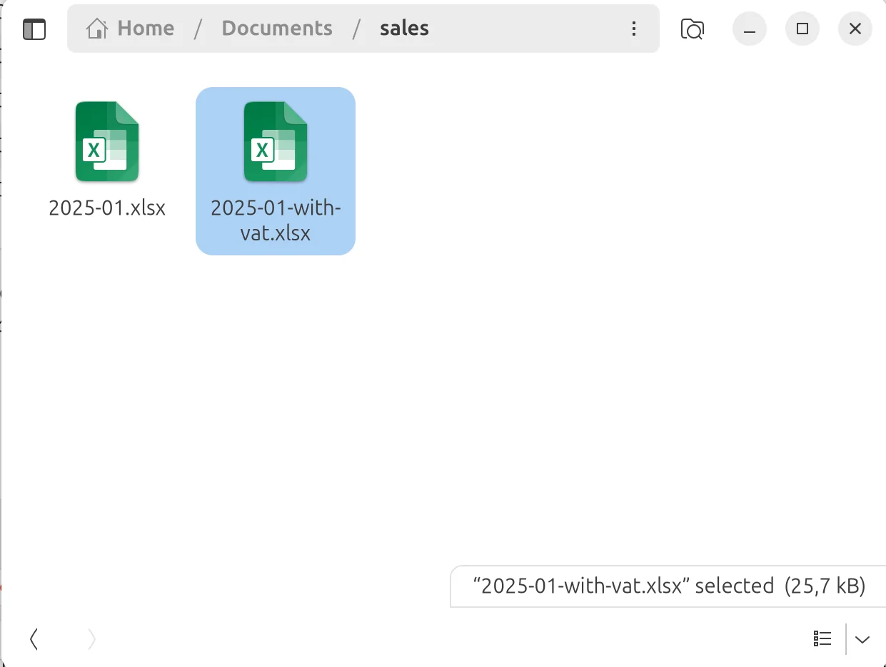Screen dimensions: 886x667
Task: Open the three-dot folder menu
Action: click(634, 29)
